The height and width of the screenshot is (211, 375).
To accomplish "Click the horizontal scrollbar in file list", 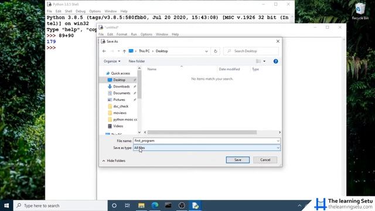I will pos(202,132).
